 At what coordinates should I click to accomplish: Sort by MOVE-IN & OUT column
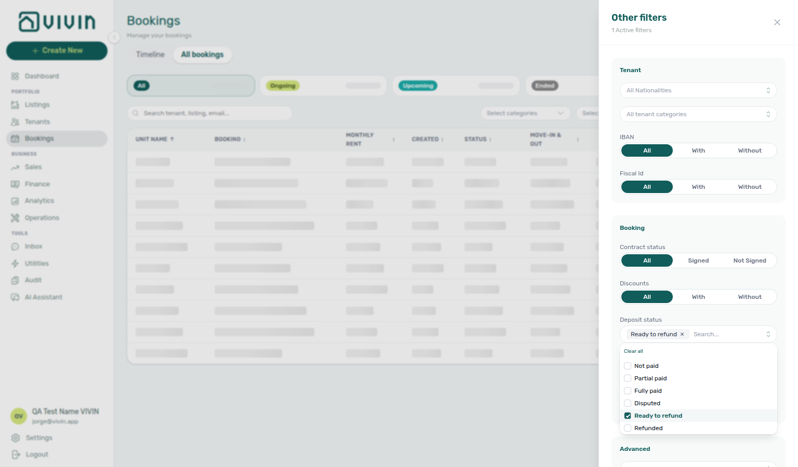point(554,139)
